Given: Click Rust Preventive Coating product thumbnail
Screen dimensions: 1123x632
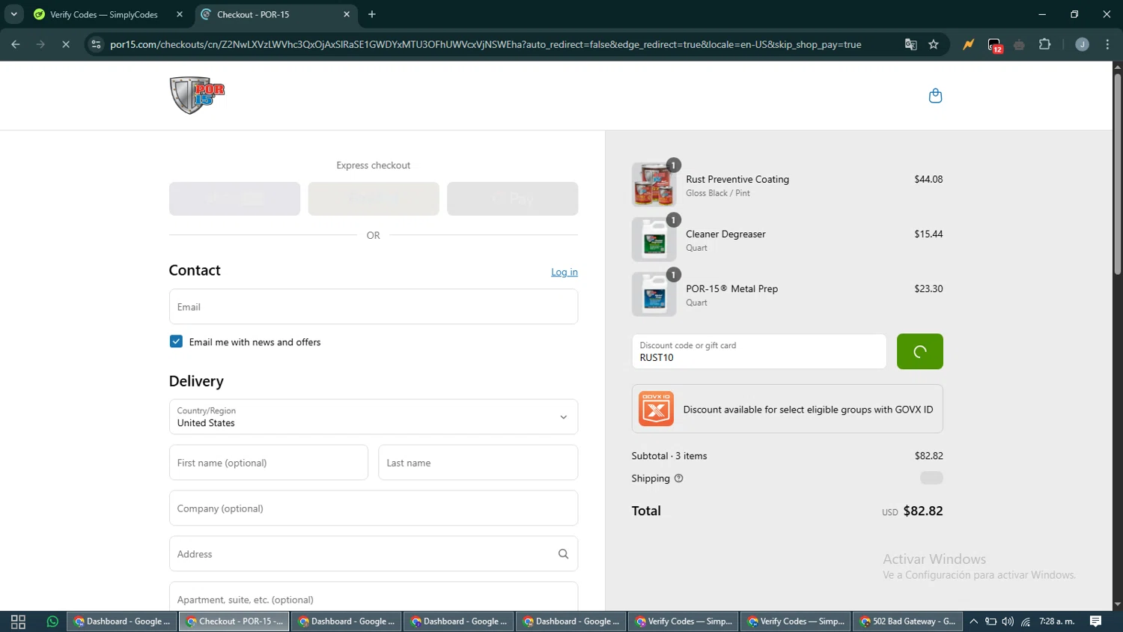Looking at the screenshot, I should click(654, 184).
